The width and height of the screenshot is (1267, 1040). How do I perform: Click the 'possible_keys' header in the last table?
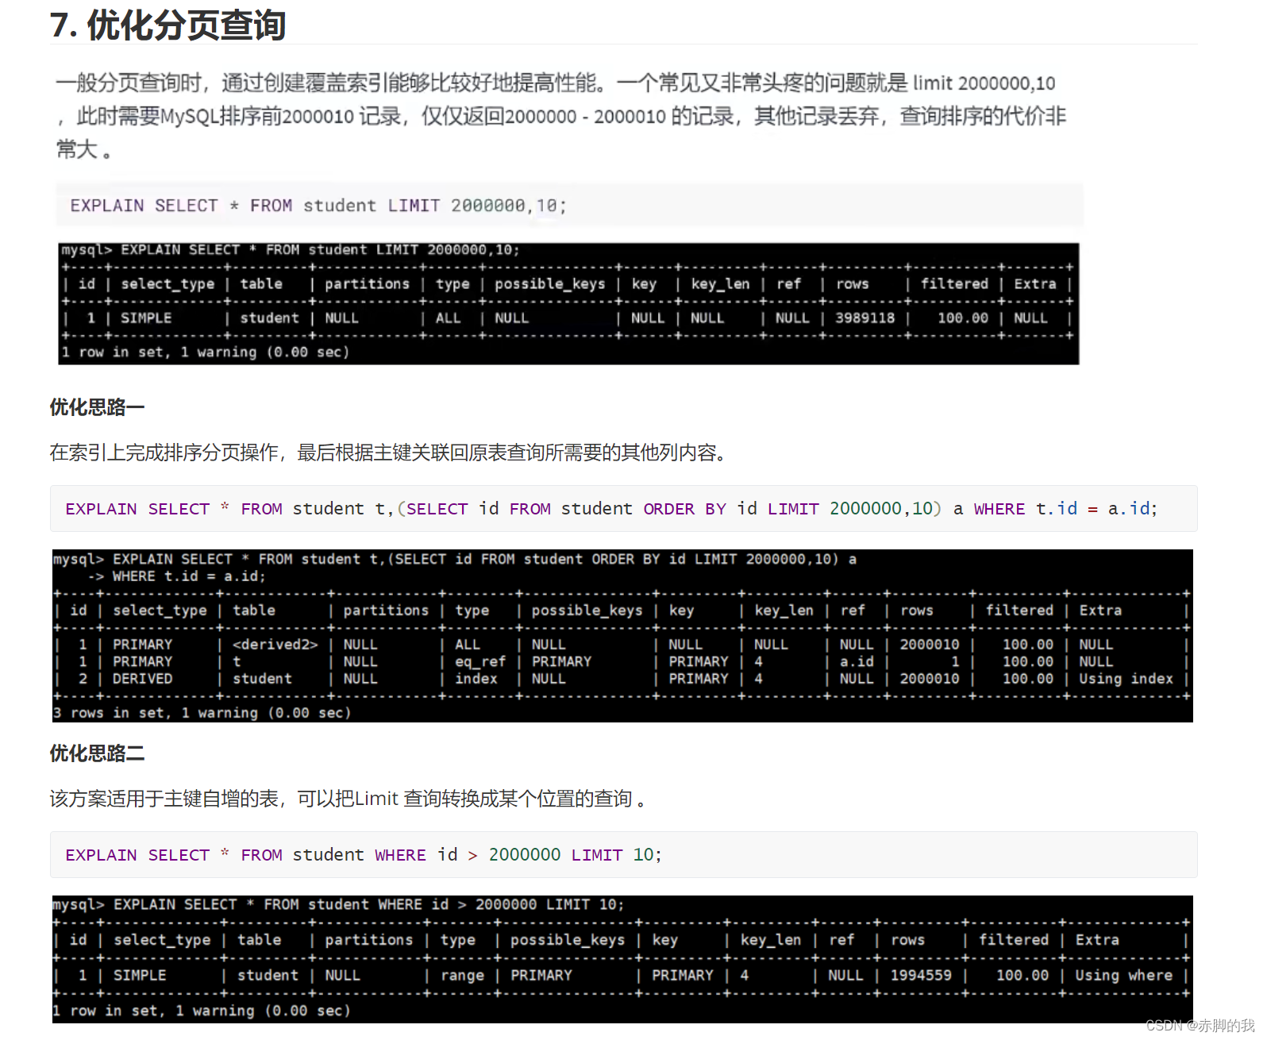click(568, 940)
